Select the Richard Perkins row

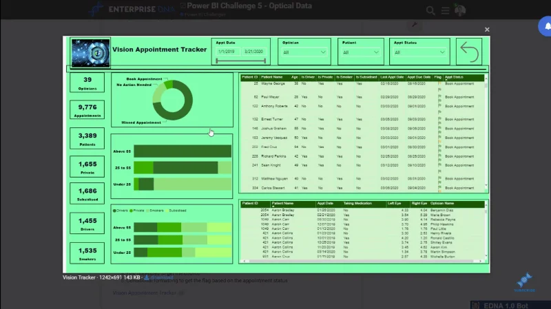[363, 156]
